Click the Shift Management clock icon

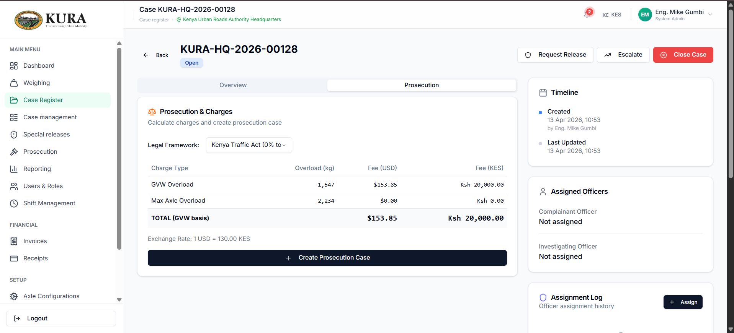pyautogui.click(x=14, y=203)
